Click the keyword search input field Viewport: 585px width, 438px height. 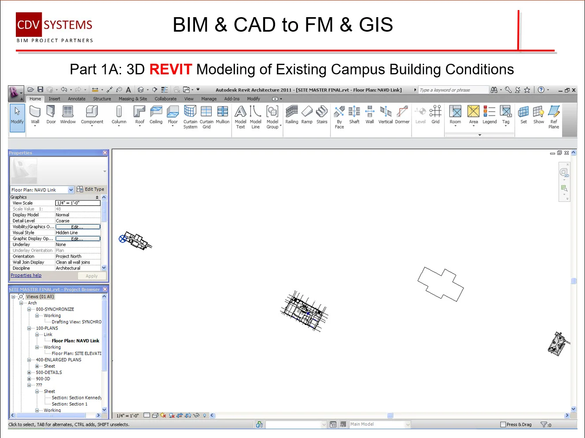click(453, 90)
